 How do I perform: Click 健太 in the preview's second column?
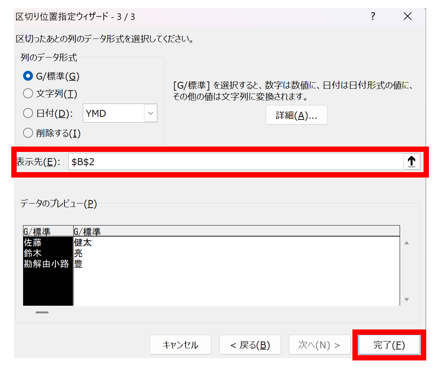coord(82,243)
